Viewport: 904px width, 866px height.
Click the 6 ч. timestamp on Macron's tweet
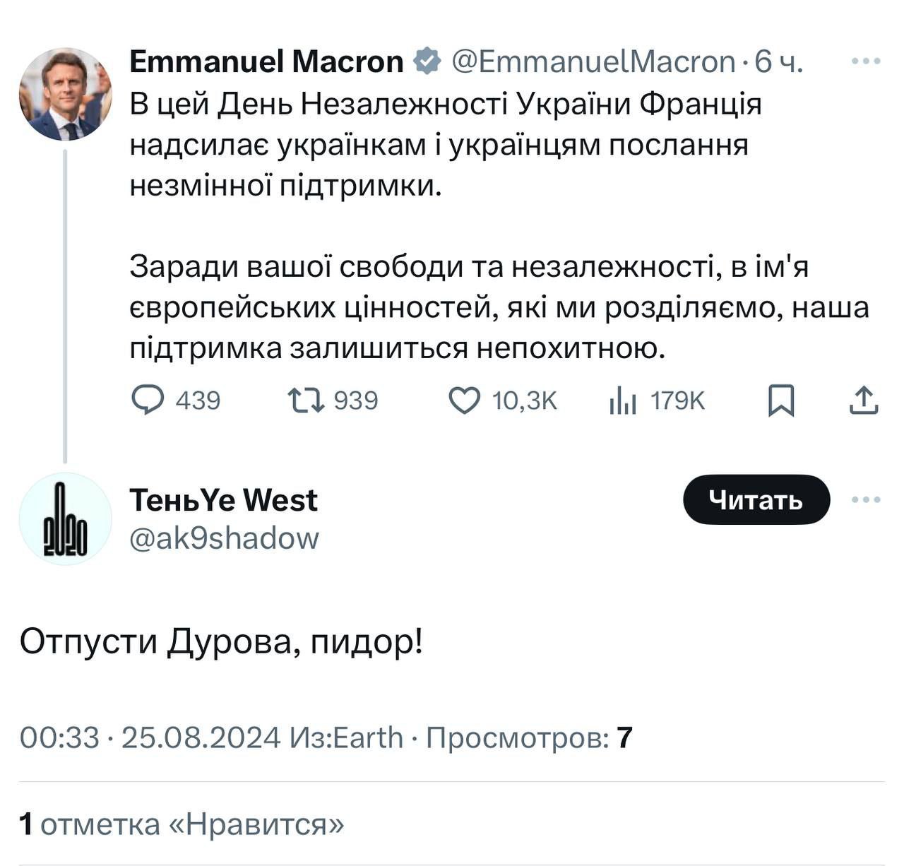(x=779, y=62)
